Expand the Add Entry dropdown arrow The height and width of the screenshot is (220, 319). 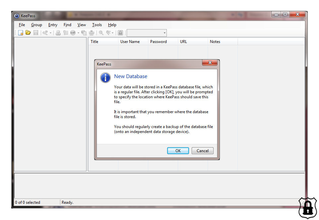(50, 33)
